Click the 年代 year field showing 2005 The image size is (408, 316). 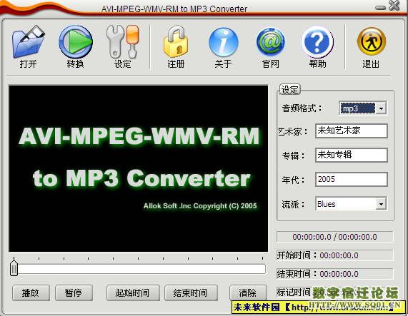point(352,180)
